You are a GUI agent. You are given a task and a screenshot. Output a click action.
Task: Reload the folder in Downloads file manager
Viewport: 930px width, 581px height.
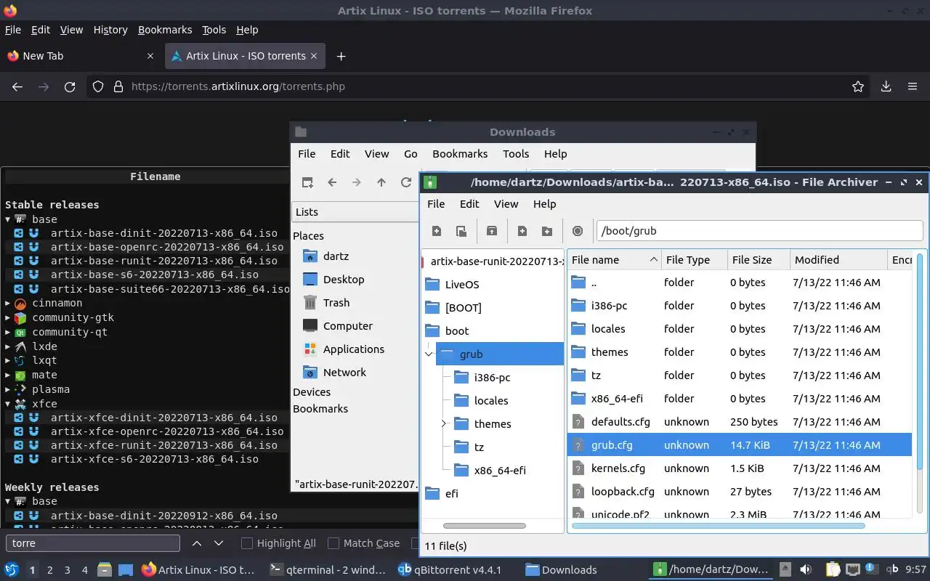[406, 182]
